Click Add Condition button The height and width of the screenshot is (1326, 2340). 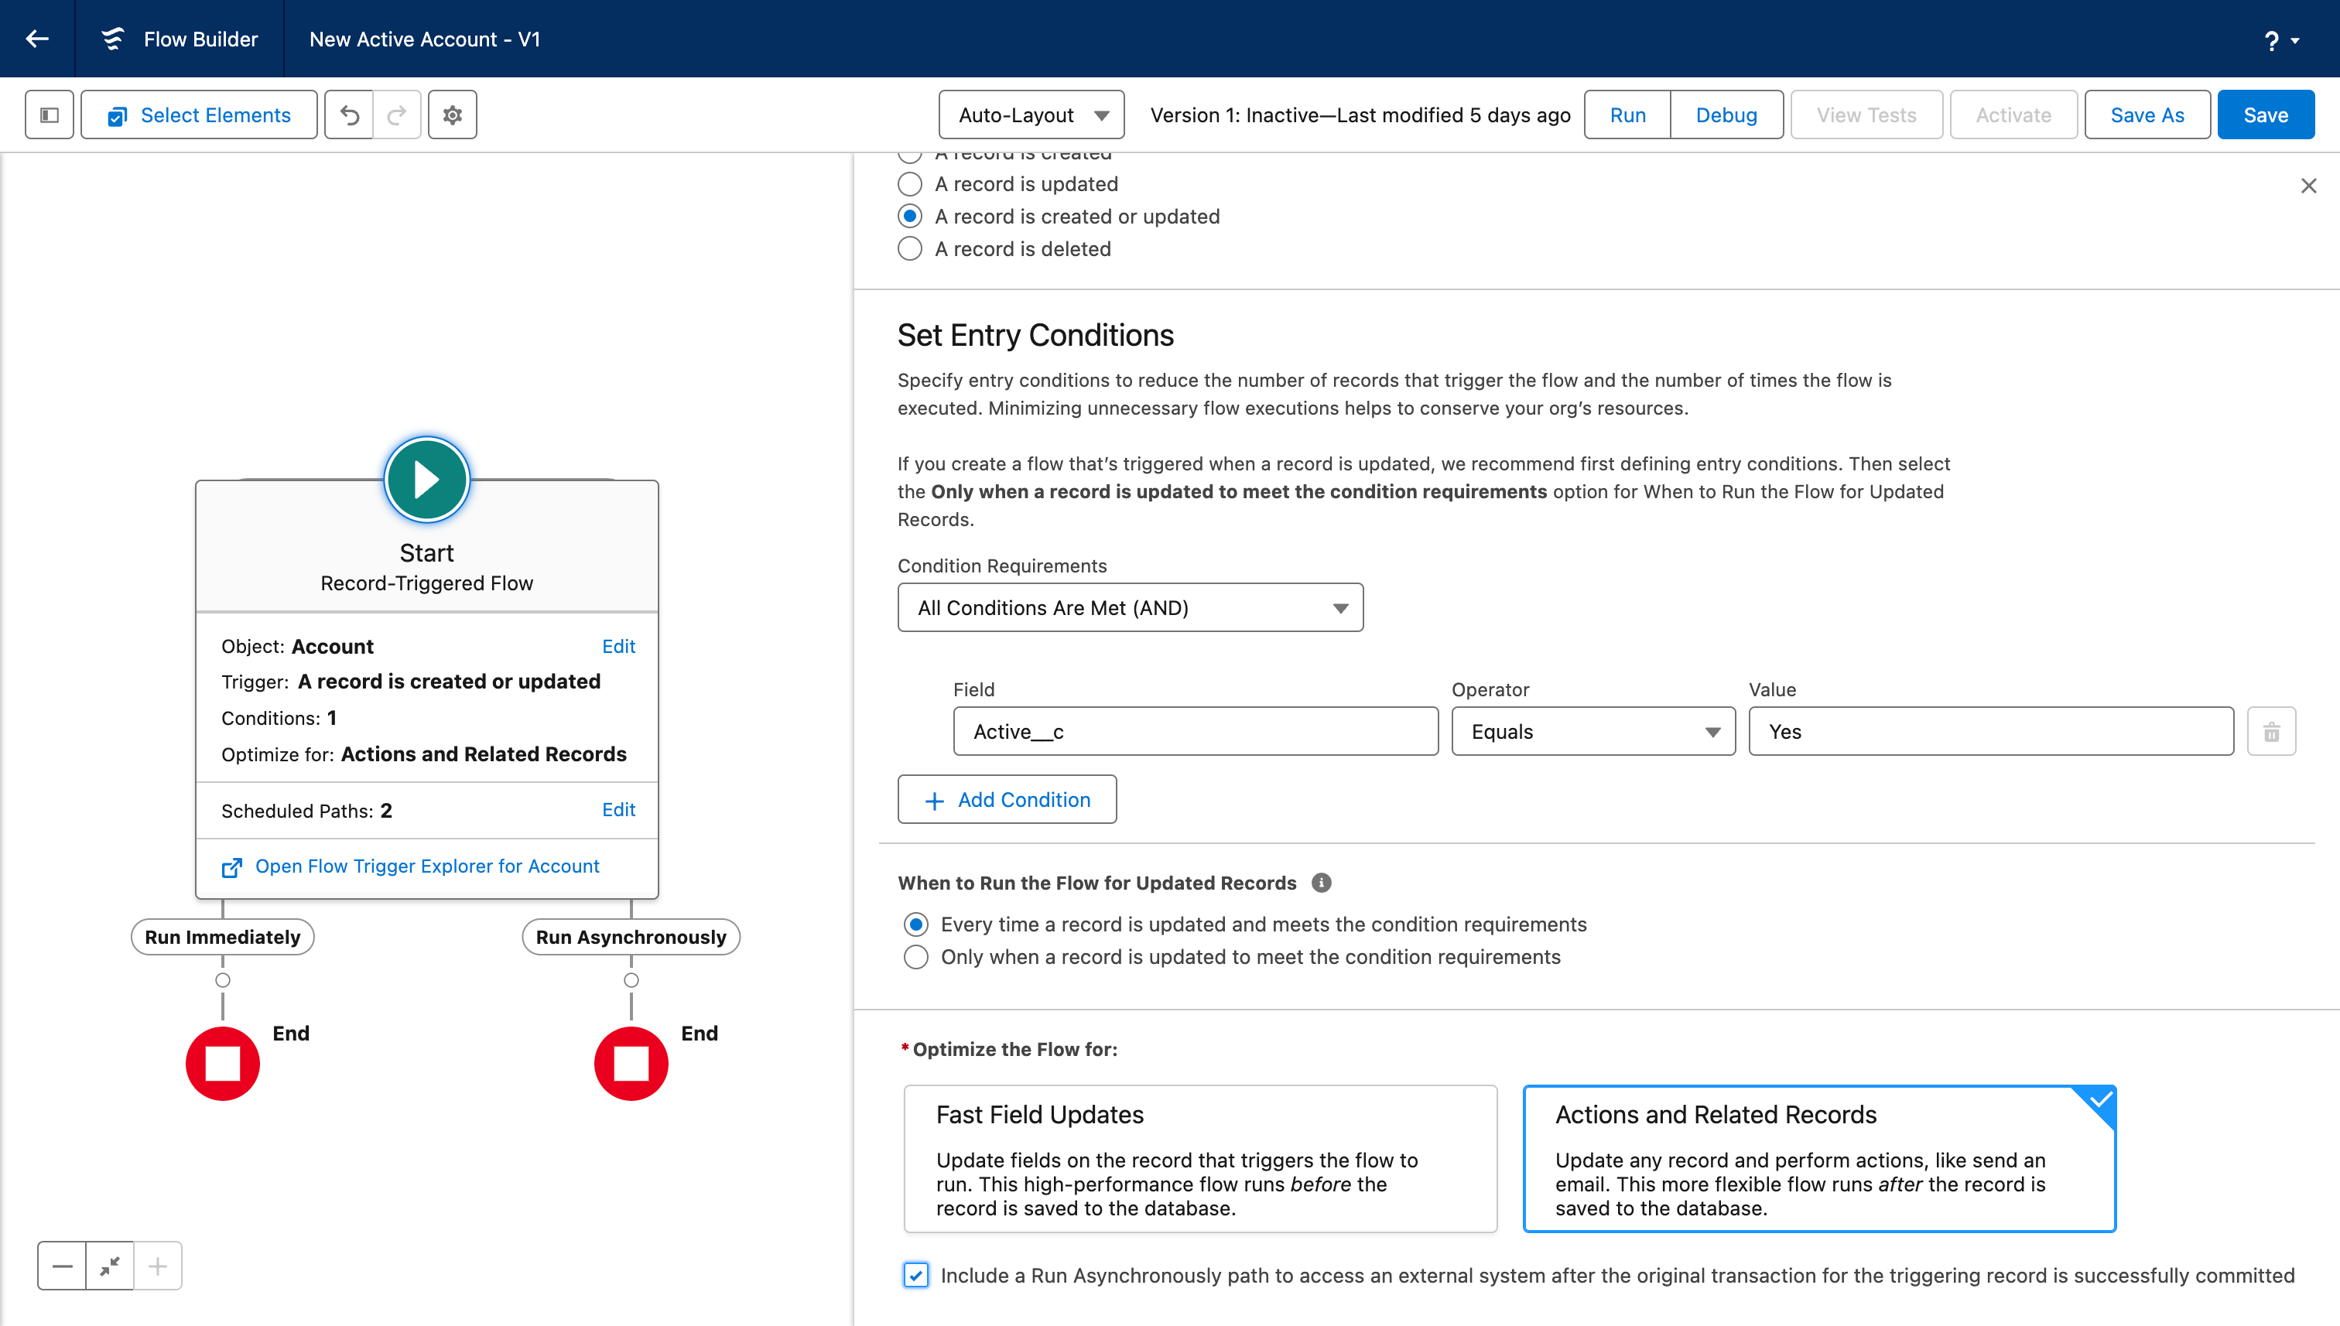click(1007, 800)
